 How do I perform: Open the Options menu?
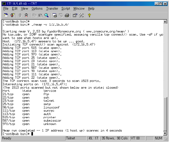(x=37, y=9)
